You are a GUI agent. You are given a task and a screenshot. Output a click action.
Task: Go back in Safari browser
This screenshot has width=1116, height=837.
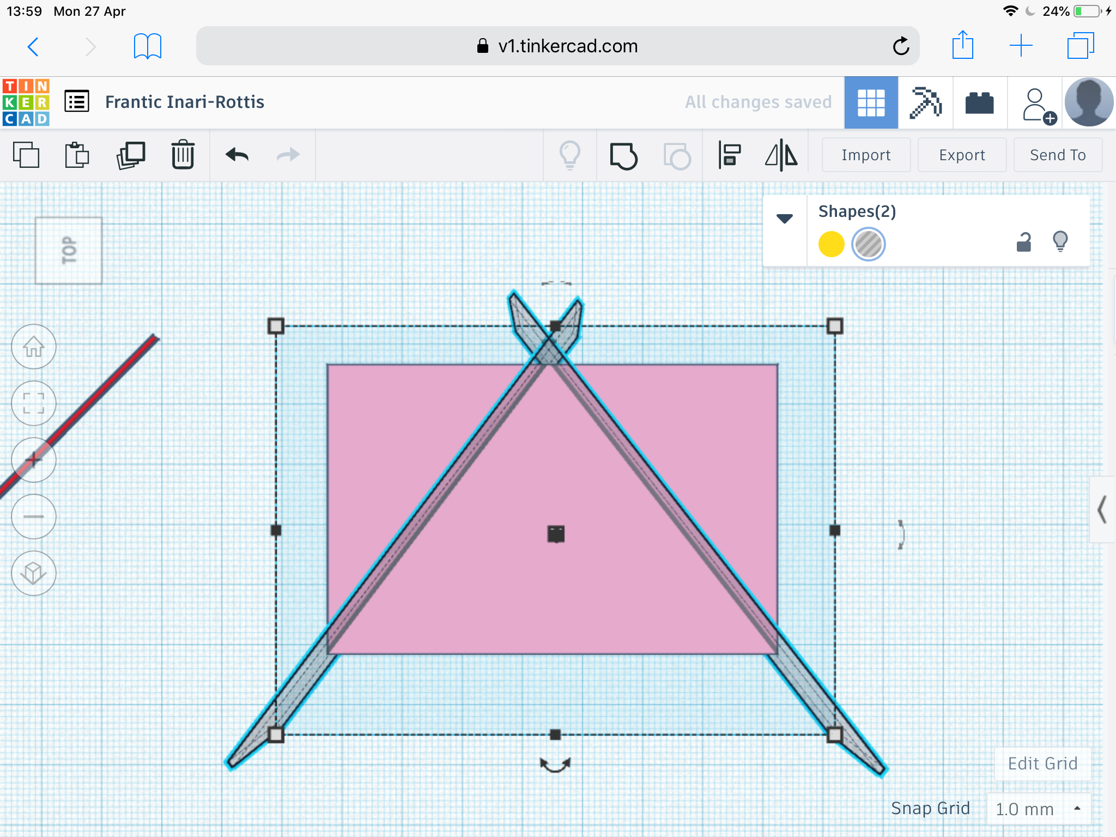pyautogui.click(x=33, y=46)
